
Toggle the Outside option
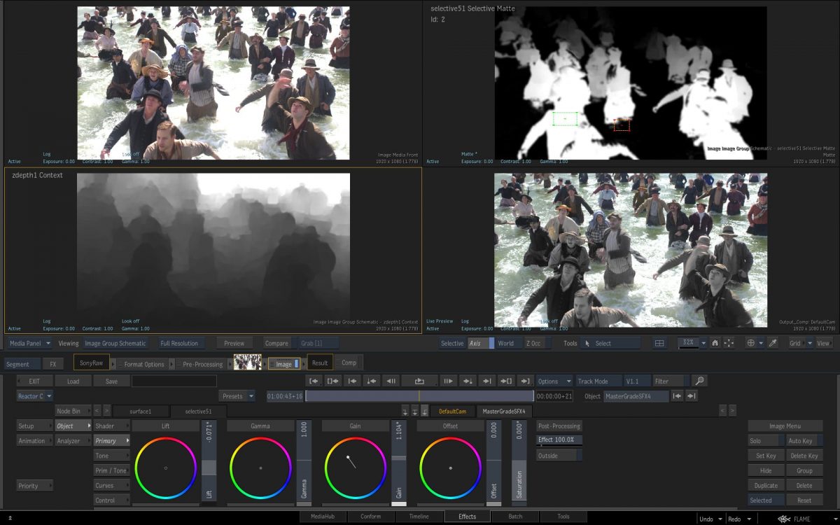[x=559, y=456]
